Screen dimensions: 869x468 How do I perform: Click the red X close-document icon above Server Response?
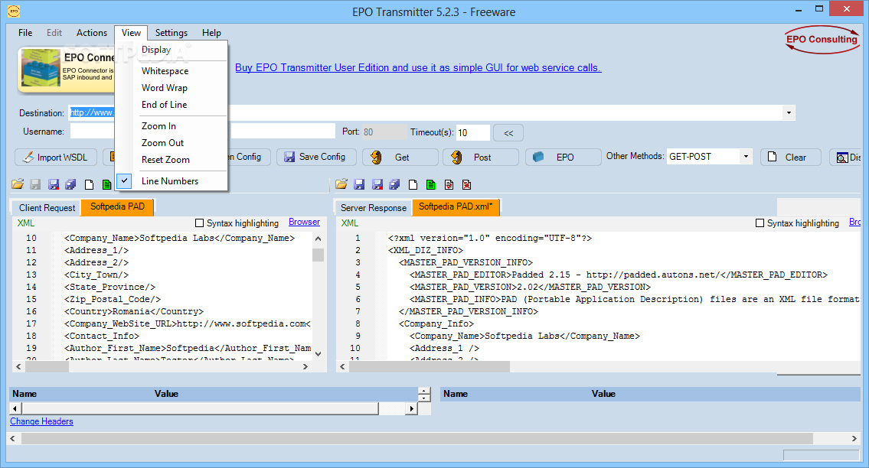pyautogui.click(x=466, y=184)
